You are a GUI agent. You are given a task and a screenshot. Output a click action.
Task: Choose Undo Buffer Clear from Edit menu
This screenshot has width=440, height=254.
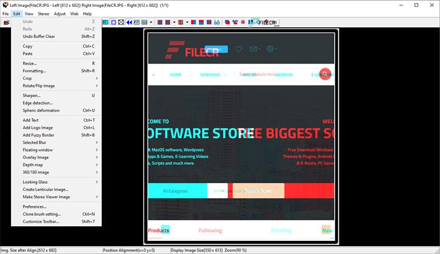(x=56, y=36)
